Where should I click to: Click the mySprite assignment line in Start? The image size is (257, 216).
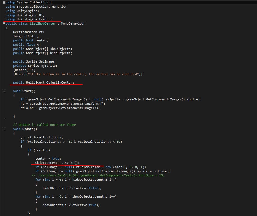pos(110,99)
